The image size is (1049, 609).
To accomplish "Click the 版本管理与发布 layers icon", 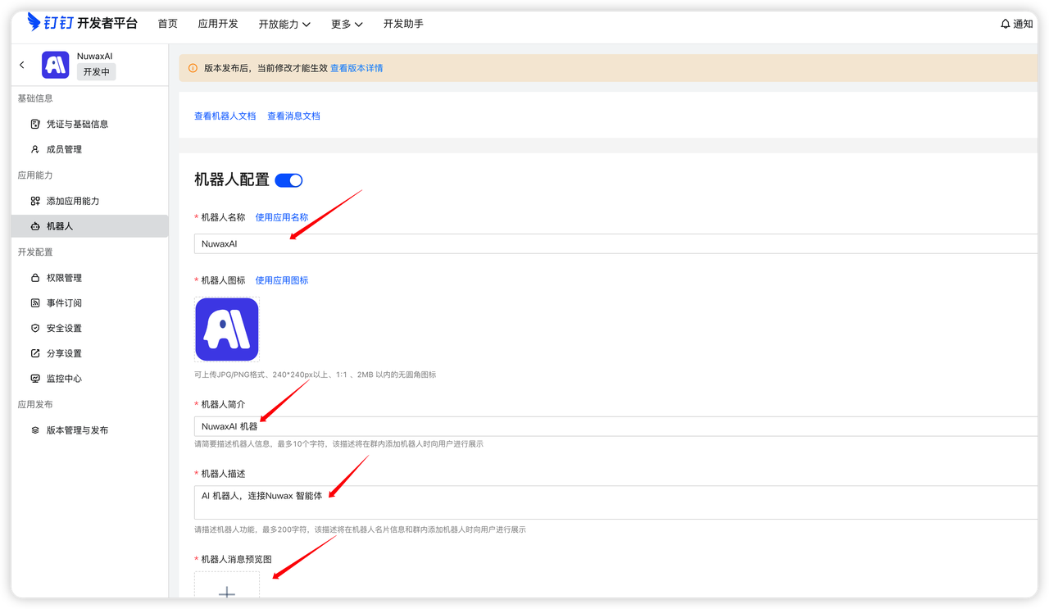I will pyautogui.click(x=35, y=430).
